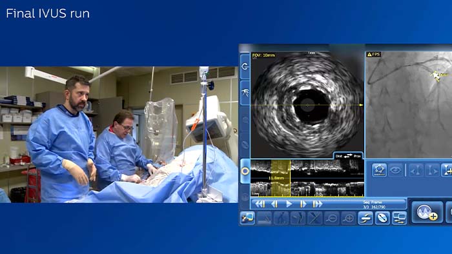Play the IVUS pullback sequence

tap(289, 204)
